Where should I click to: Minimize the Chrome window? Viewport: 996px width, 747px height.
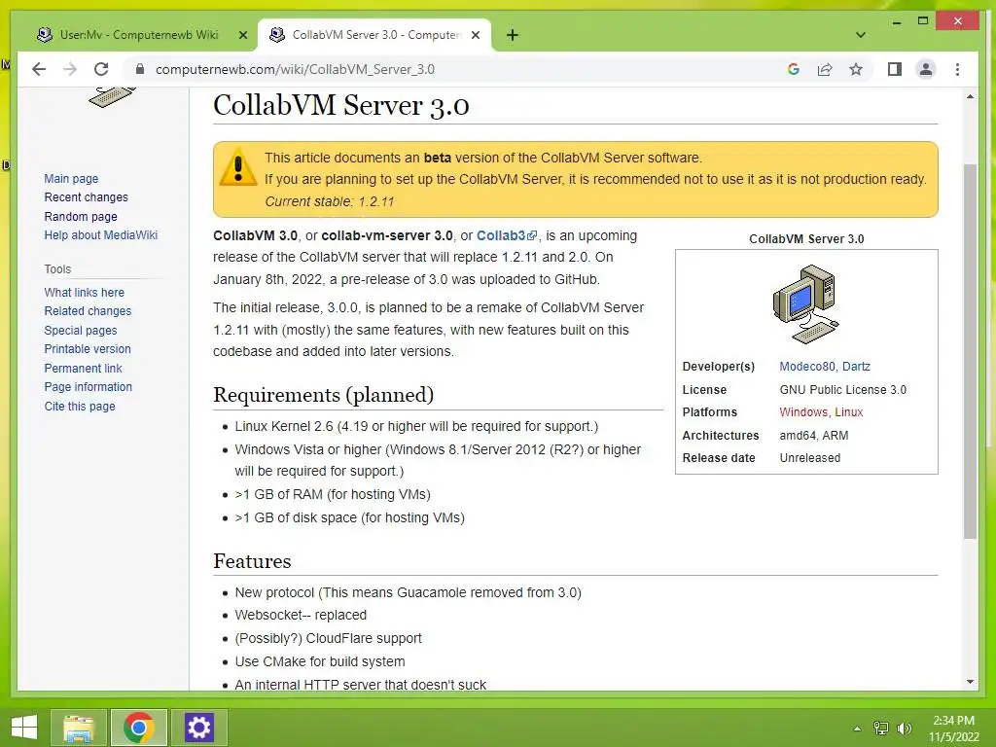(x=896, y=21)
